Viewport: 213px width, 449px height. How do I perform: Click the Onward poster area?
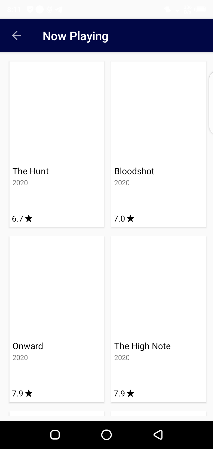[57, 287]
